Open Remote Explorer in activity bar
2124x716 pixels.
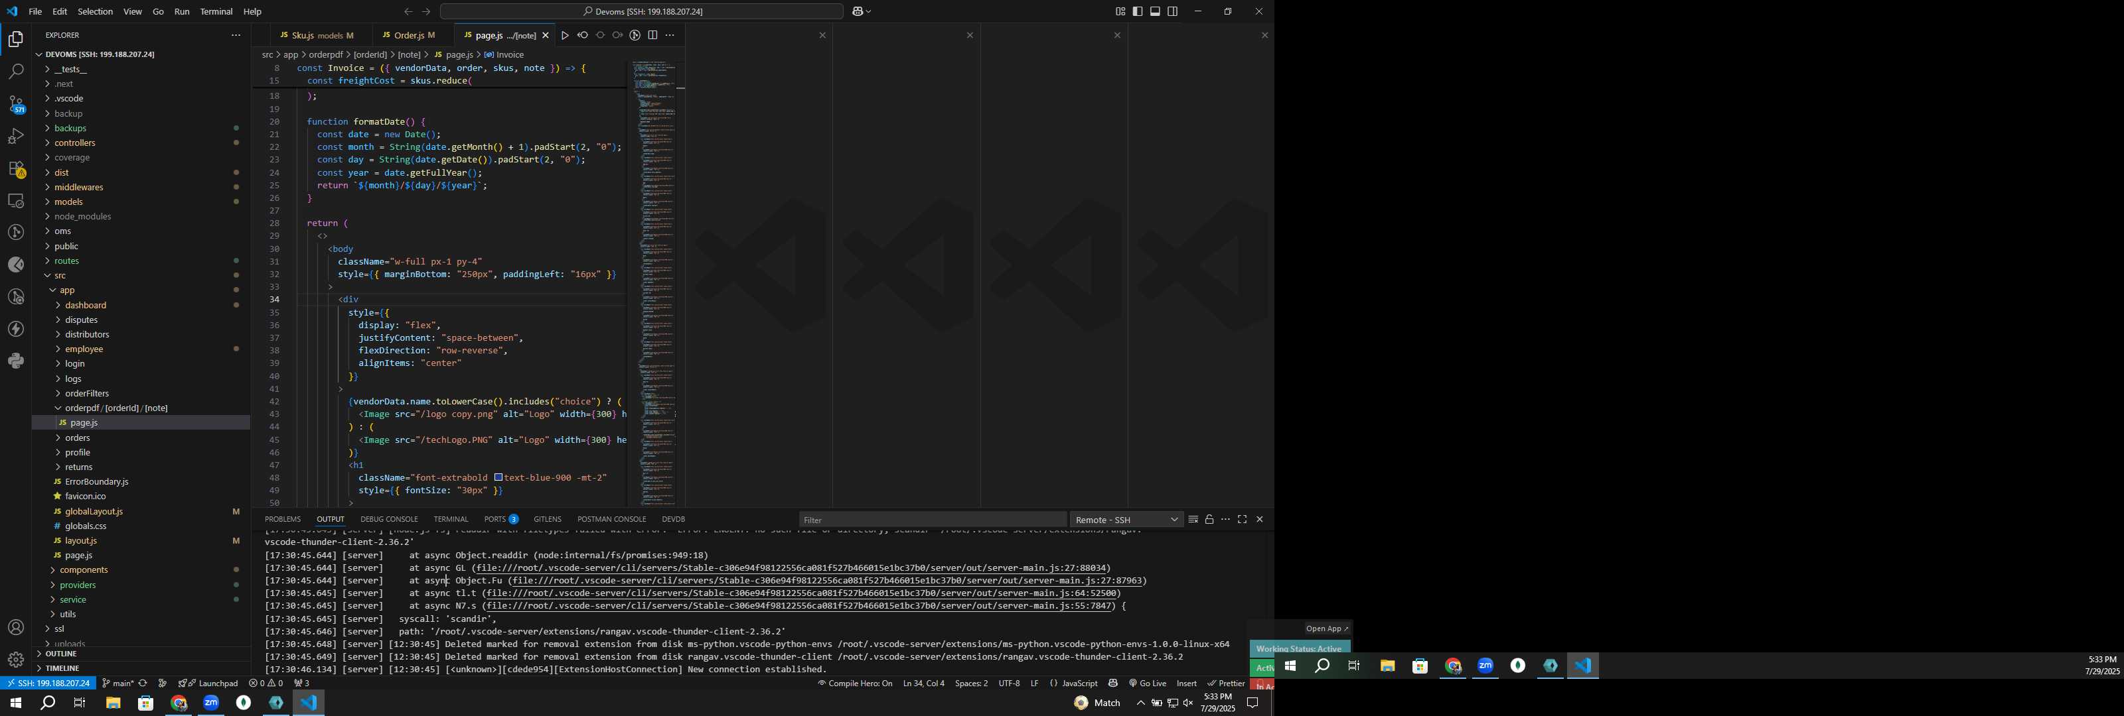[16, 200]
